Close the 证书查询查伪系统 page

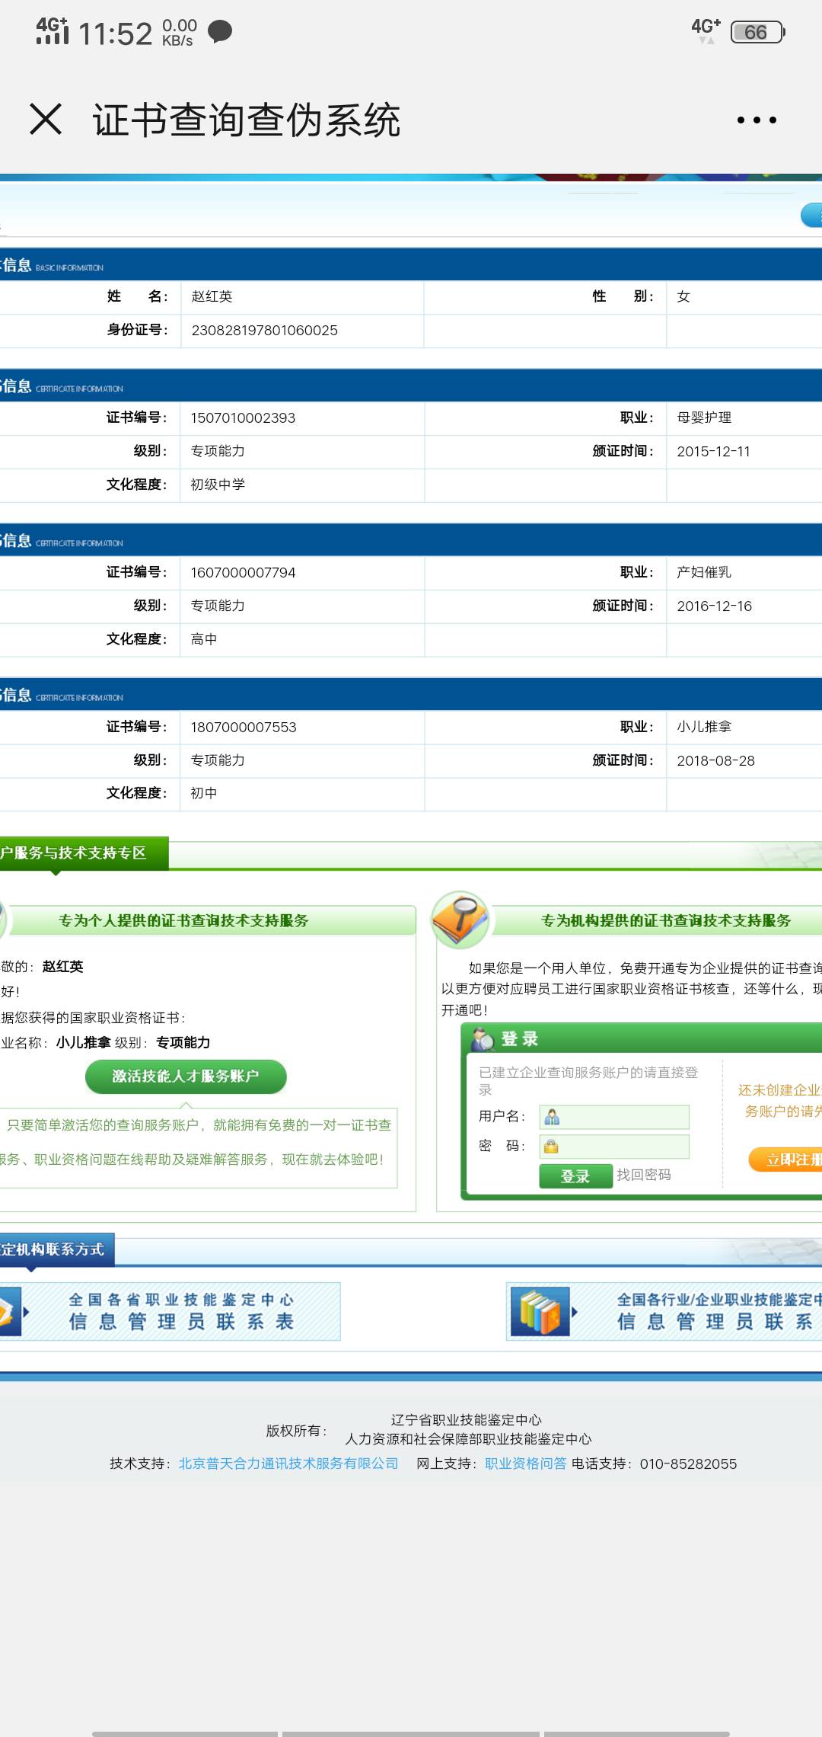coord(46,120)
